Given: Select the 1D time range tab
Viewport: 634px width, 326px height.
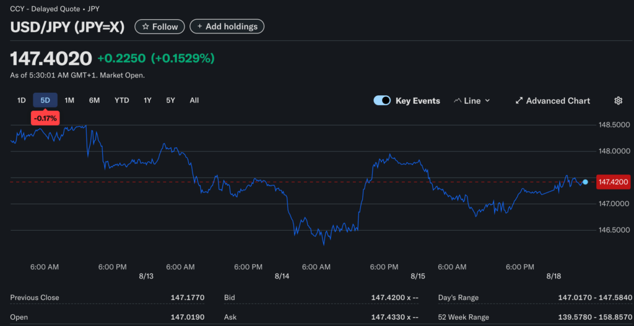Looking at the screenshot, I should coord(21,100).
